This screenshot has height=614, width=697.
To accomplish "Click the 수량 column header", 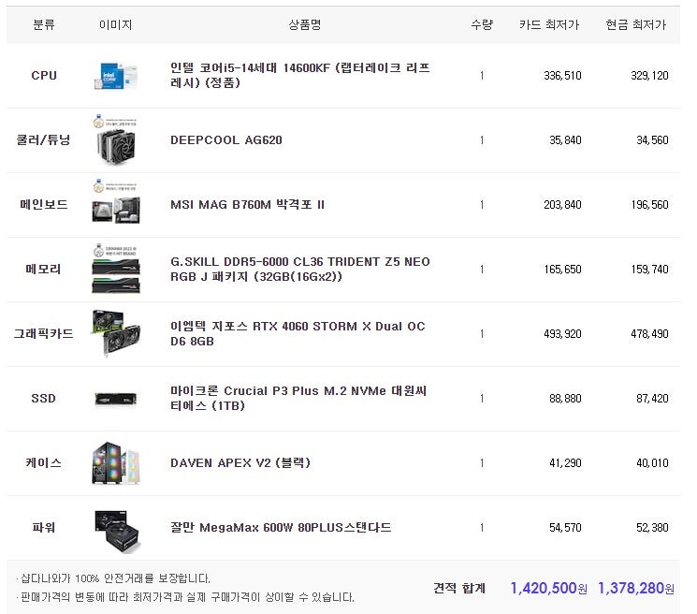I will [482, 24].
